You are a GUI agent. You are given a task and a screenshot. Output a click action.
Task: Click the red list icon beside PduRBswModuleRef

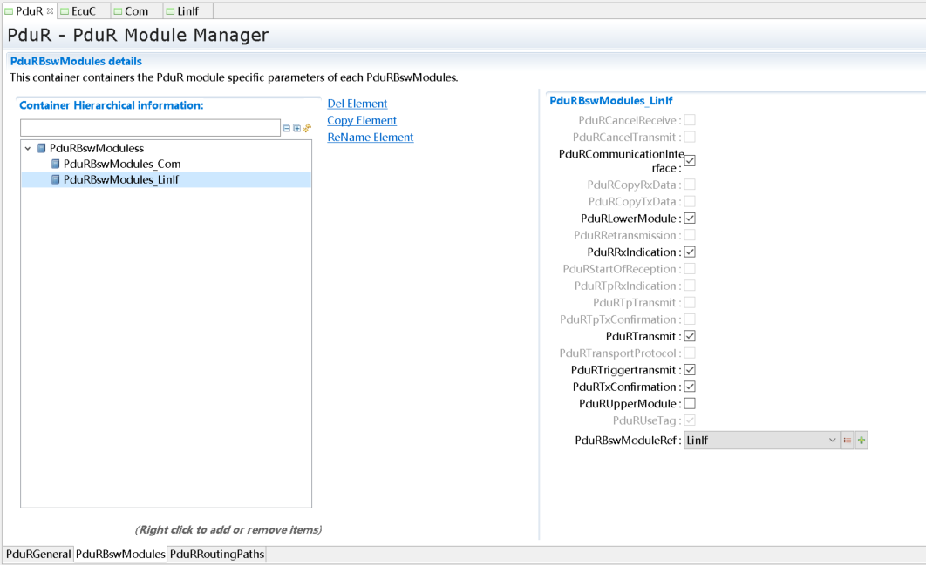click(x=848, y=441)
